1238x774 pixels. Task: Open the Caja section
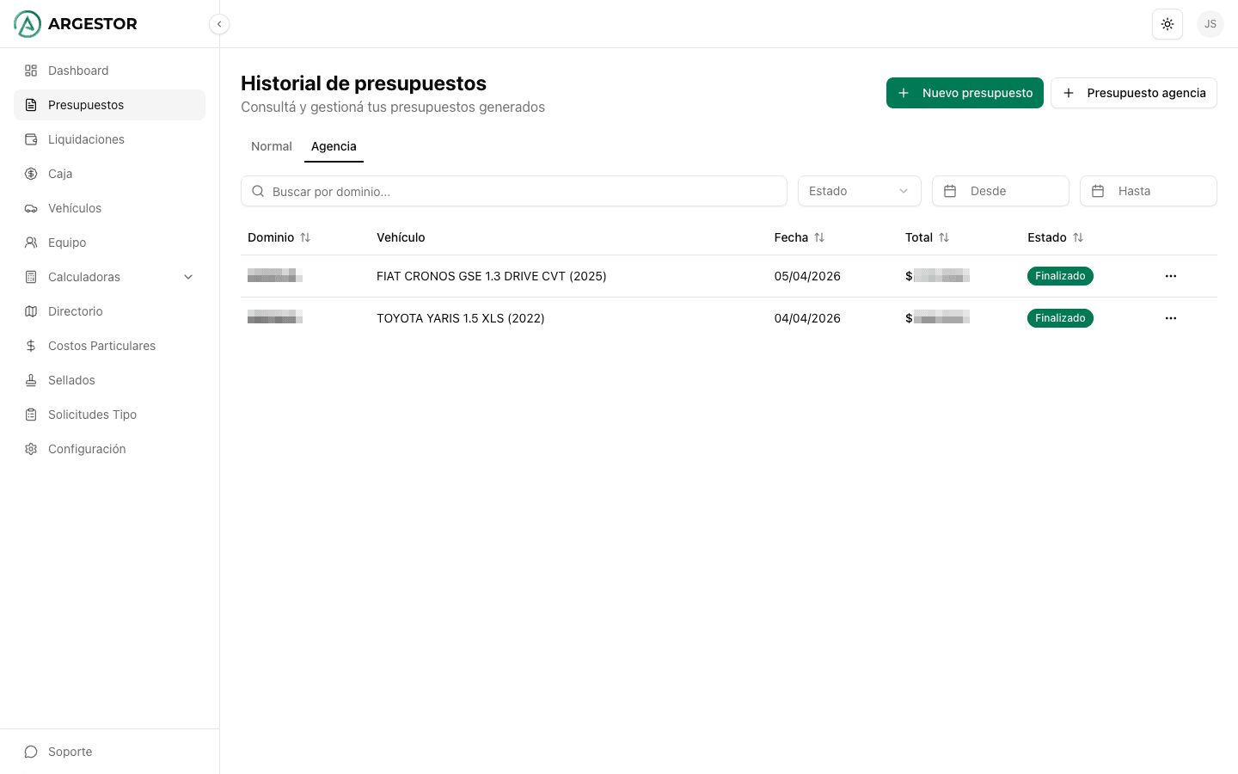point(60,174)
